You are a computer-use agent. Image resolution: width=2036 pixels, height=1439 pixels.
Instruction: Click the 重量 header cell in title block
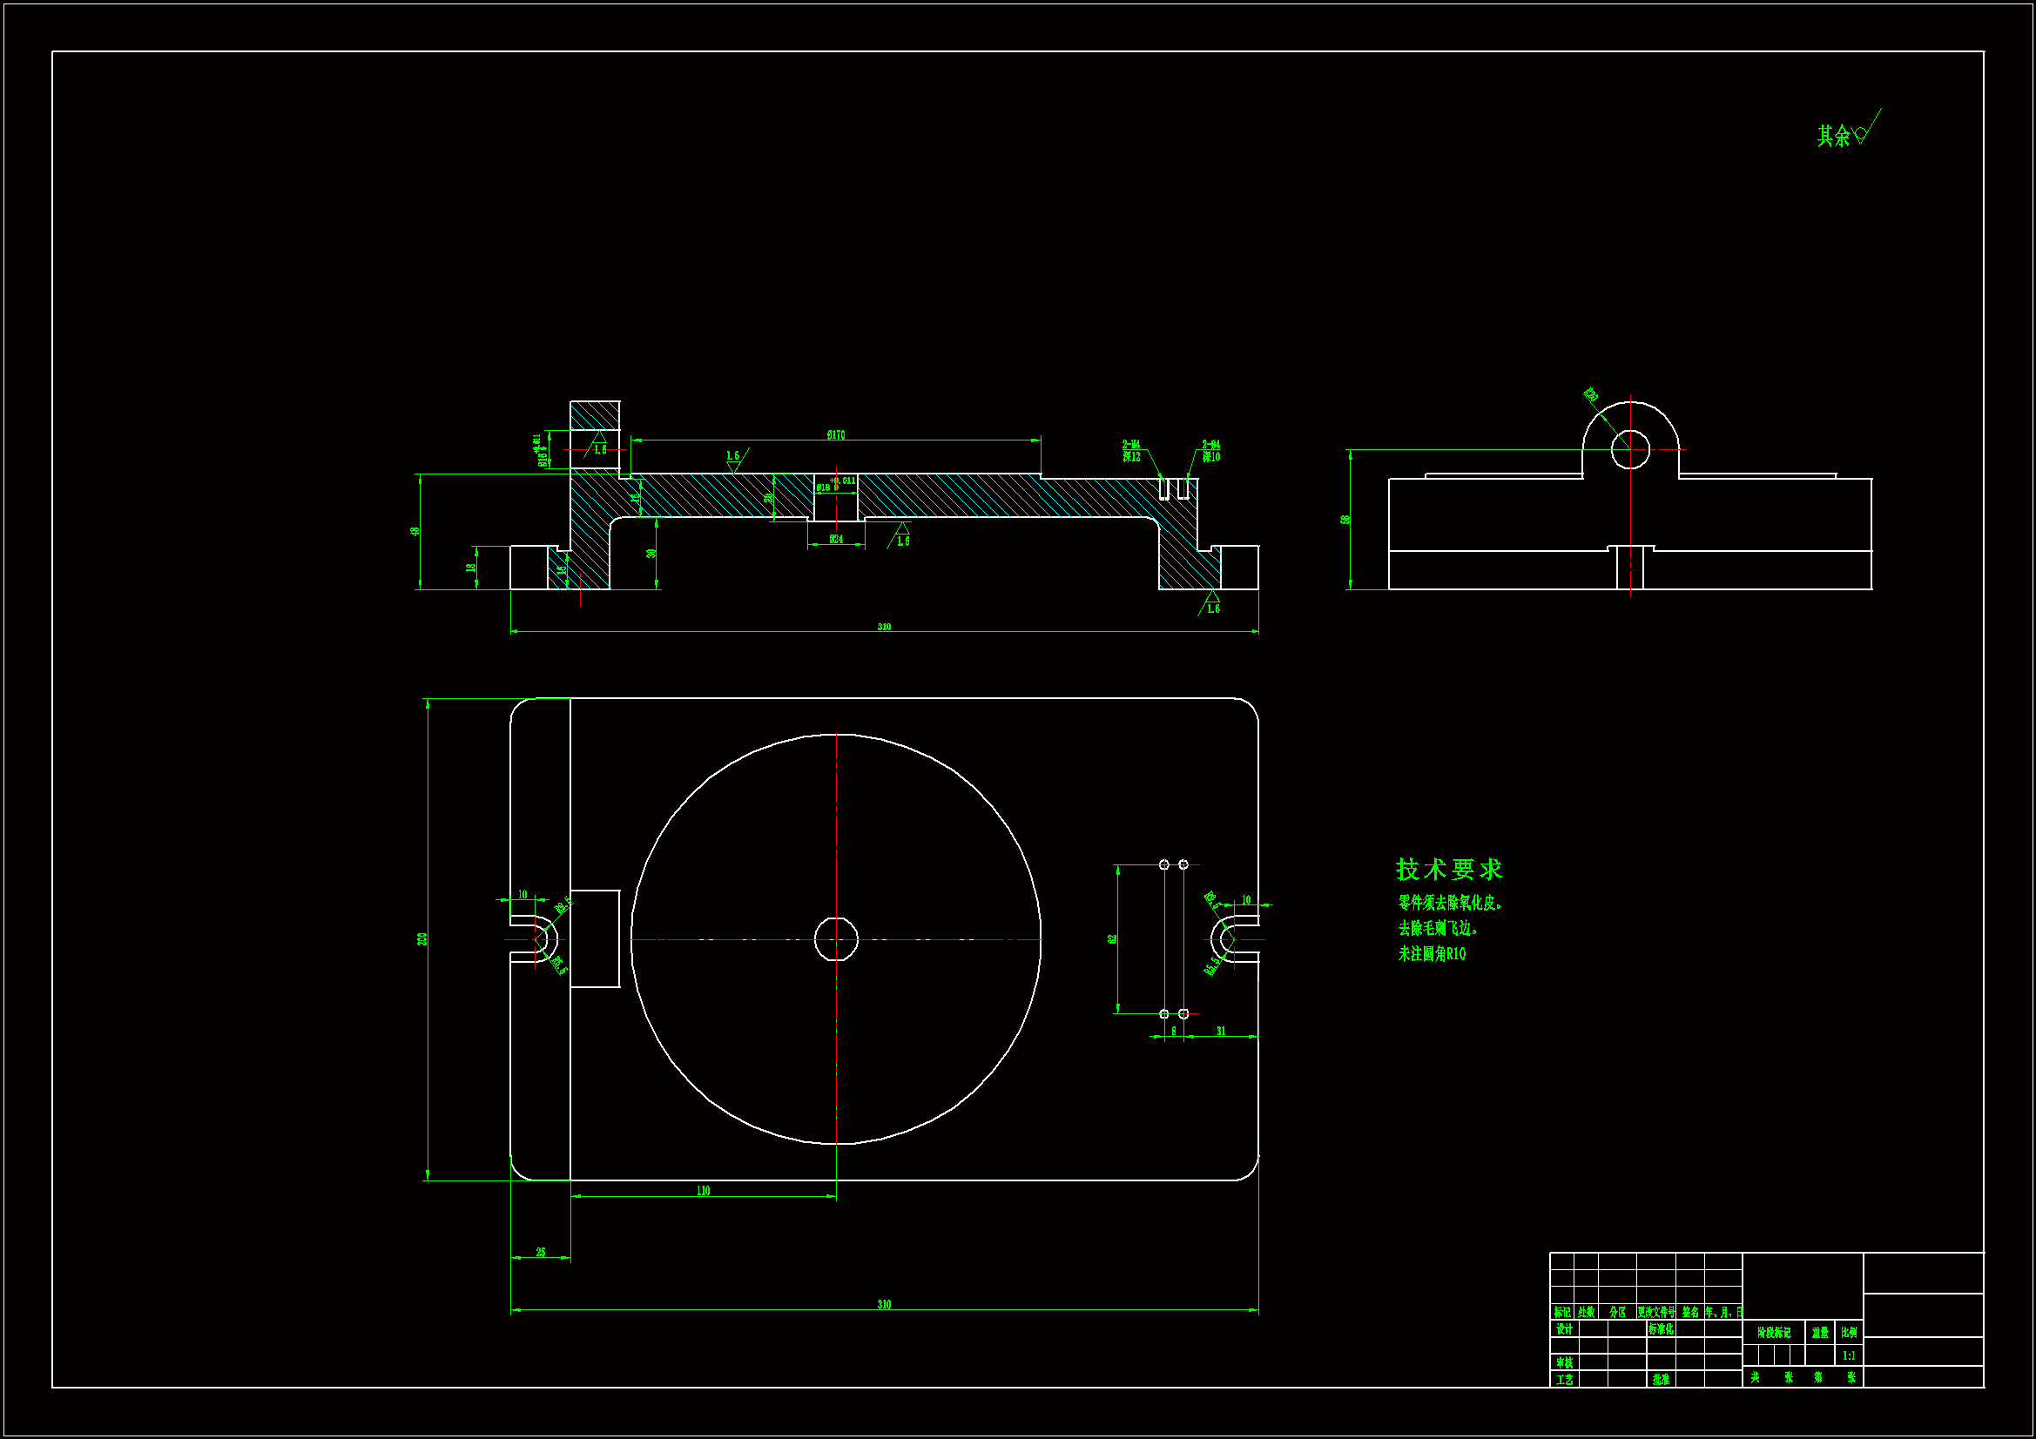[x=1821, y=1333]
